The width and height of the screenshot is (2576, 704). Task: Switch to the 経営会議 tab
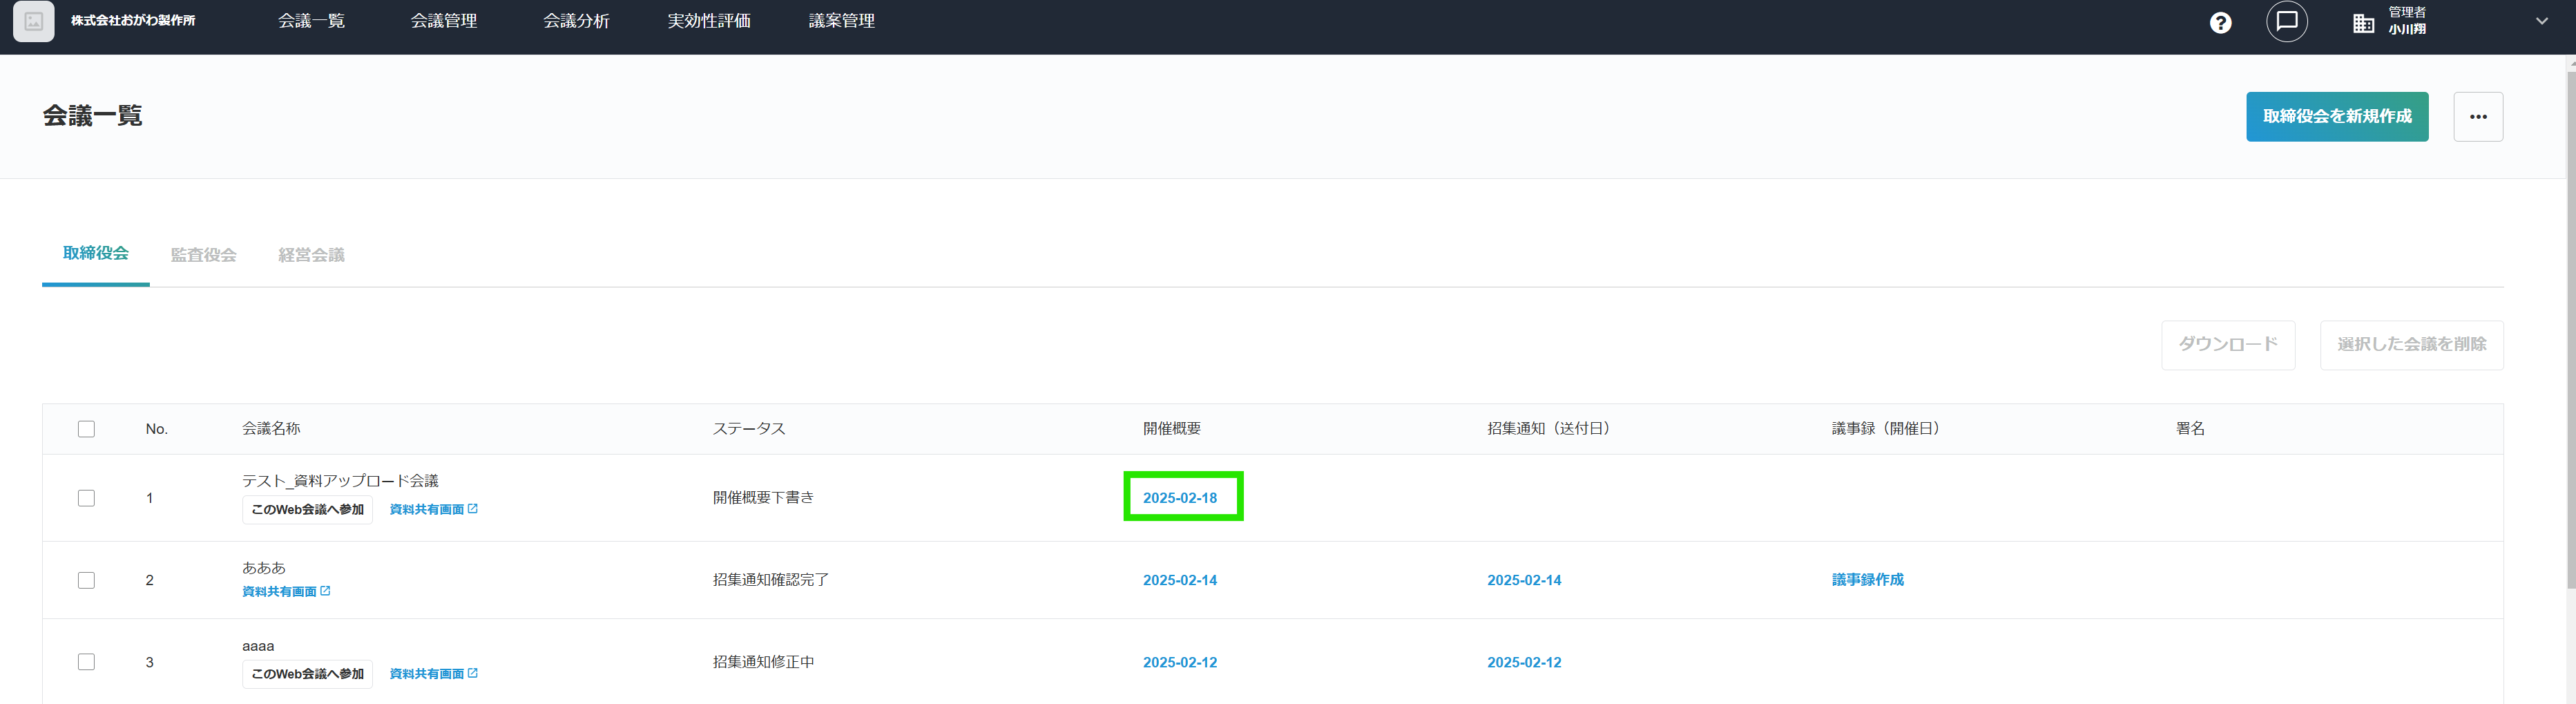click(311, 255)
